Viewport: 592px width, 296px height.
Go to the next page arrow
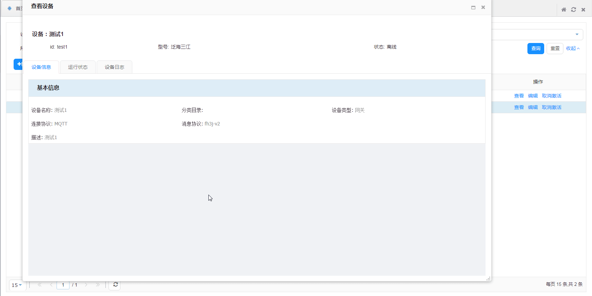click(86, 285)
